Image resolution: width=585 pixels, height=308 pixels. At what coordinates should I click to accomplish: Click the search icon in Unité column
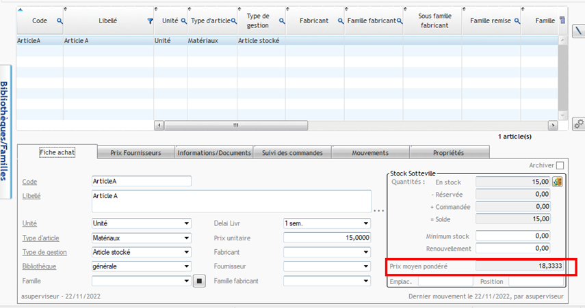[183, 21]
